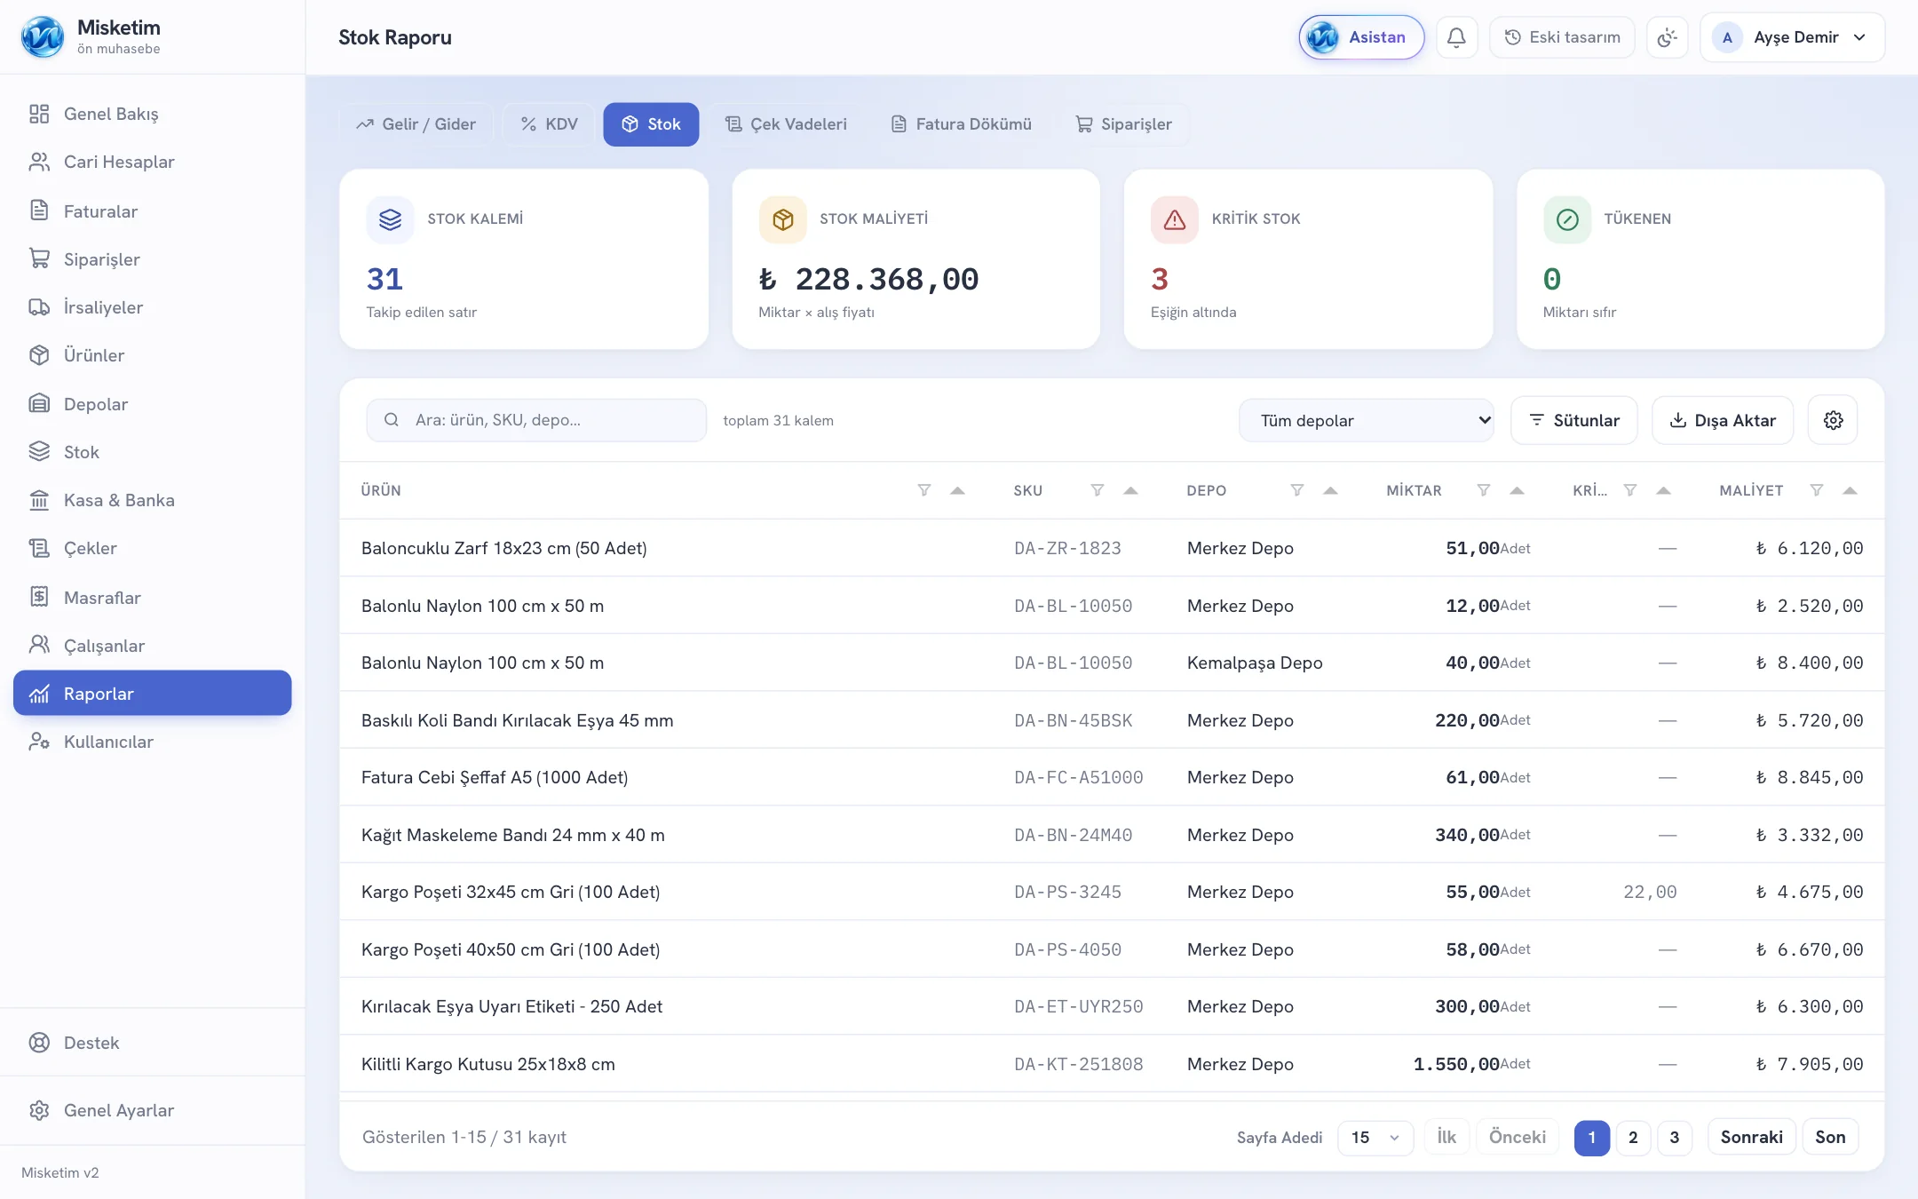
Task: Select Kilitli Kargo Kutusu 25x18x8 cm row
Action: pos(1112,1064)
